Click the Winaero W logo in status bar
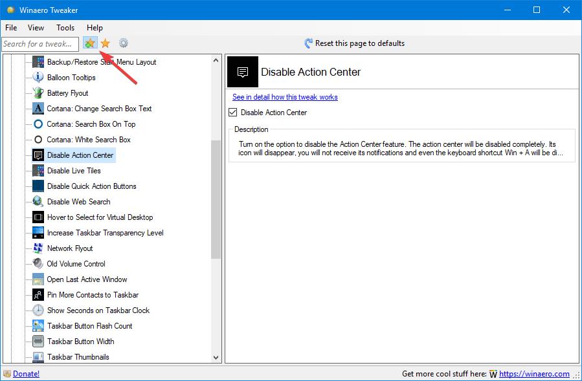Screen dimensions: 582x381 tap(493, 374)
